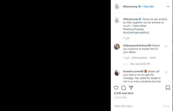Image resolution: width=173 pixels, height=111 pixels.
Task: Click the Đăng post button
Action: [167, 106]
